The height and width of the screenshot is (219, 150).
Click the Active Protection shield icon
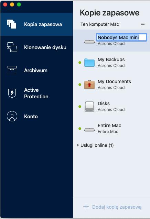12,93
